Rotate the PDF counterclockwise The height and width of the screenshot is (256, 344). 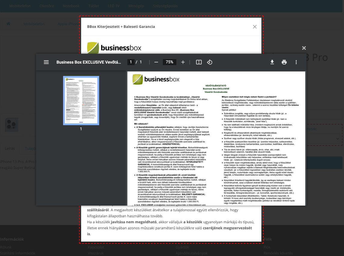210,62
